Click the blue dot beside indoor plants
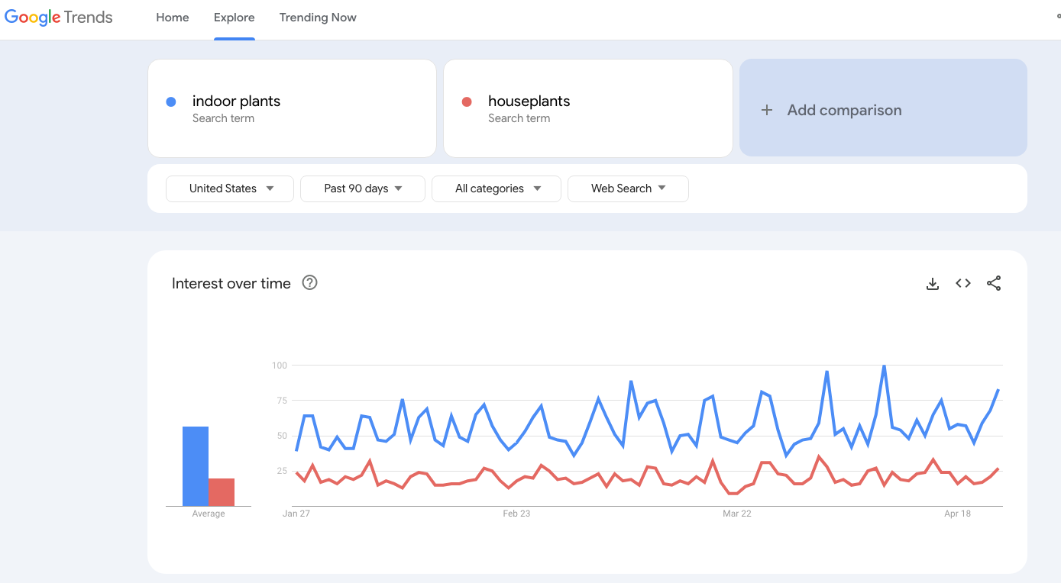This screenshot has width=1061, height=583. click(x=171, y=102)
